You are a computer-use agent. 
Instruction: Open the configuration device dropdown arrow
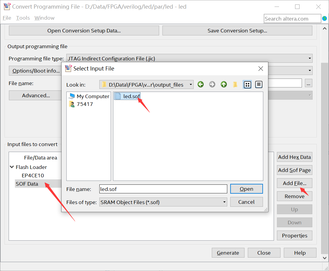tap(310, 71)
